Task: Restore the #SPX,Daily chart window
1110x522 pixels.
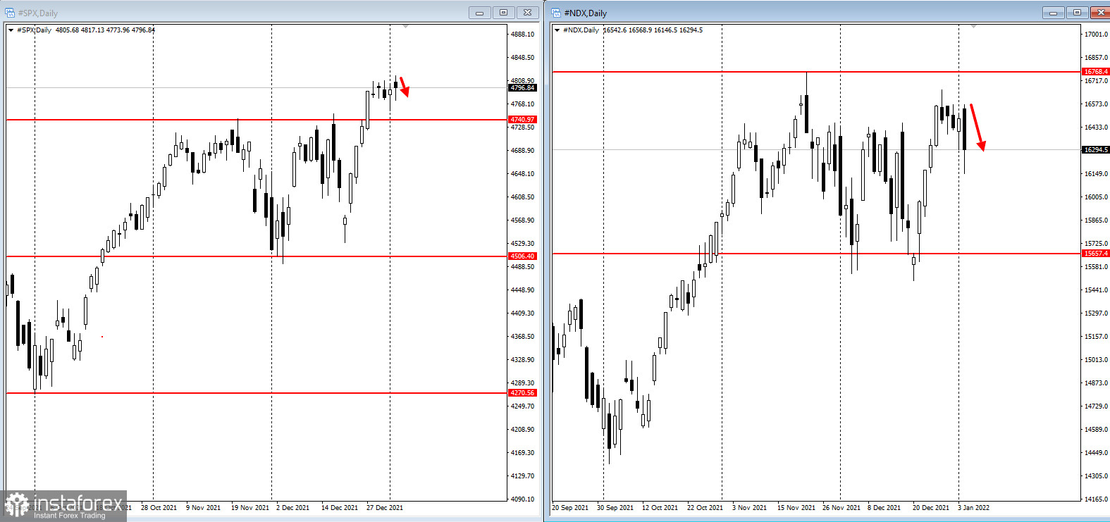Action: tap(504, 13)
